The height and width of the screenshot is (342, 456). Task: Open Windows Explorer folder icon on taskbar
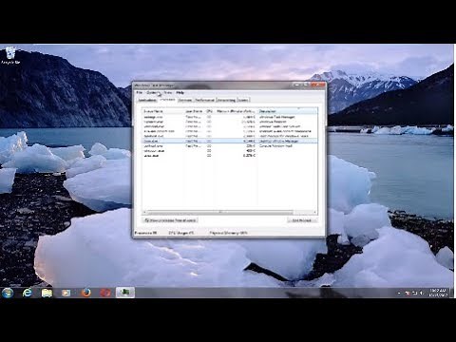47,293
